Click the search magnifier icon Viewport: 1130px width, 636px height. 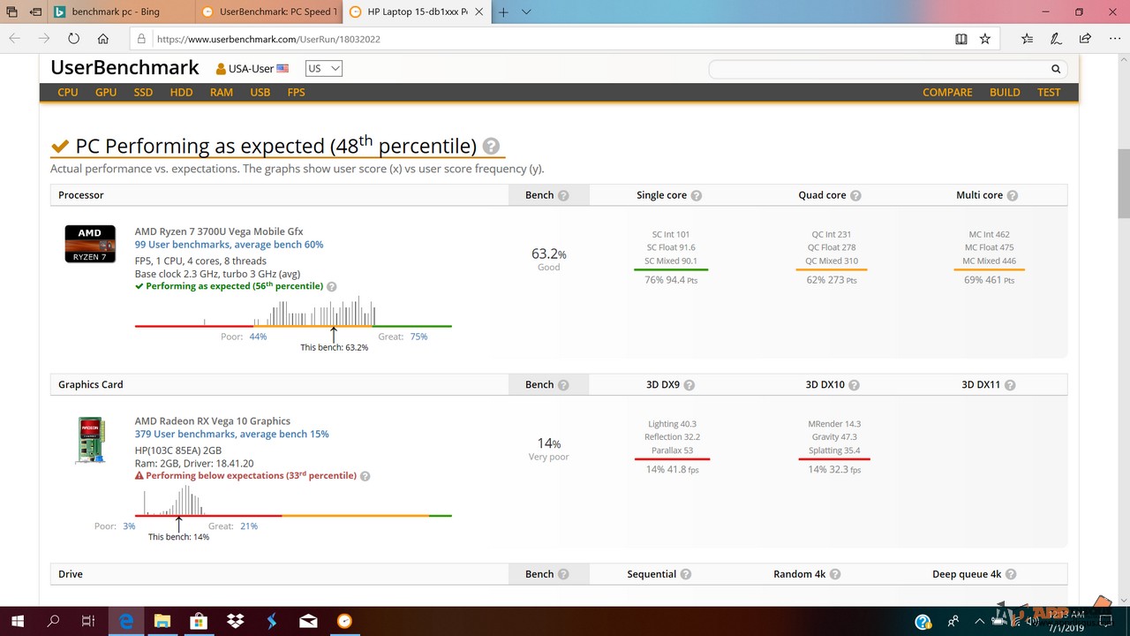click(x=1056, y=69)
